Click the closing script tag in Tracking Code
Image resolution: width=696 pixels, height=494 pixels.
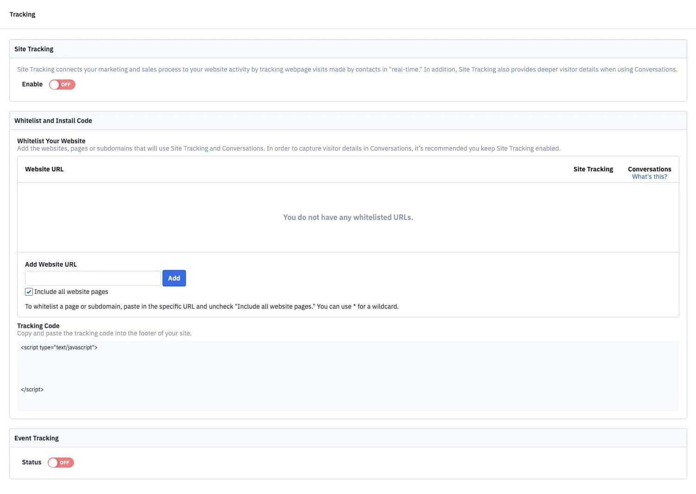[x=31, y=389]
